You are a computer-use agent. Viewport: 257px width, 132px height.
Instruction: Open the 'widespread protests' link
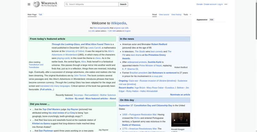click(x=137, y=62)
